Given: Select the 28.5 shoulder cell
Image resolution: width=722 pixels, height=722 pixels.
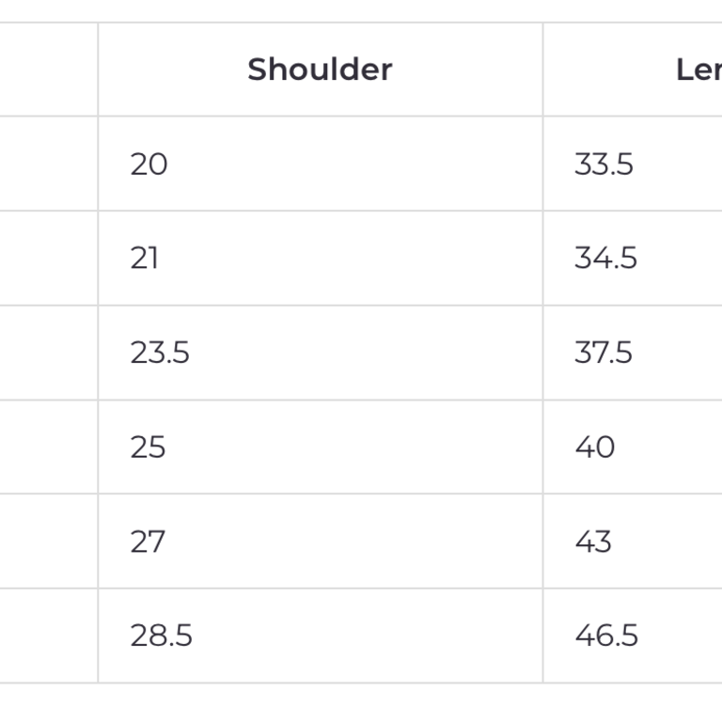Looking at the screenshot, I should tap(162, 636).
